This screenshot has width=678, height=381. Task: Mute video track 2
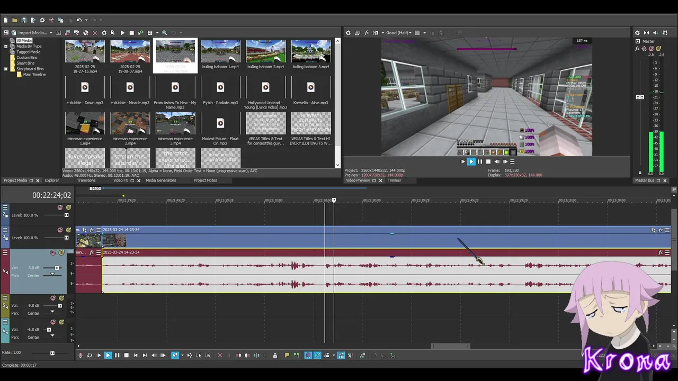(60, 207)
